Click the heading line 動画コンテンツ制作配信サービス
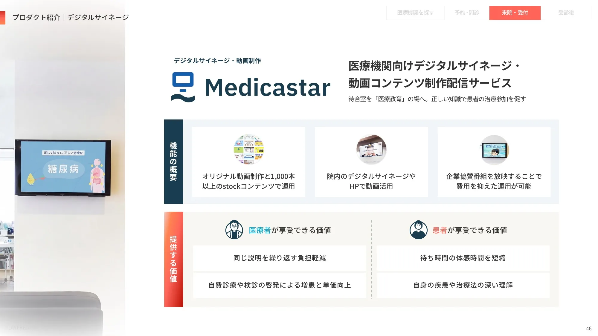Screen dimensions: 598x336 click(x=430, y=83)
